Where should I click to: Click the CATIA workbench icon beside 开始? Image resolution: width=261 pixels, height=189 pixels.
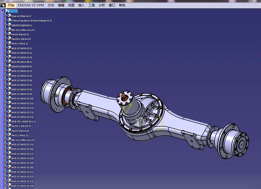(3, 5)
